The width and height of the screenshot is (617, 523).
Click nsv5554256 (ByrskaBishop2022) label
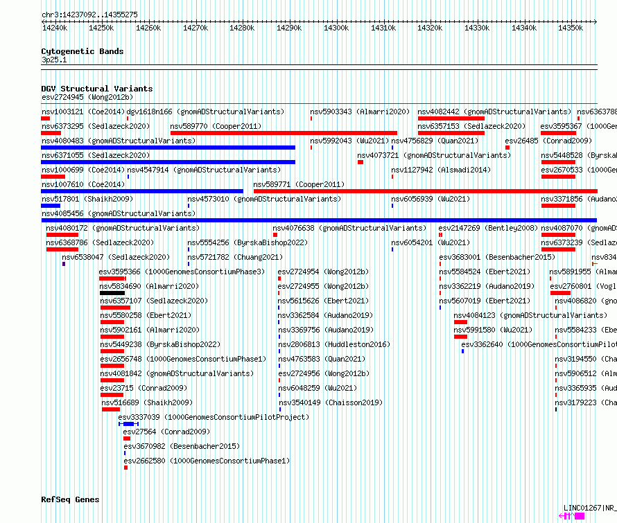point(247,242)
